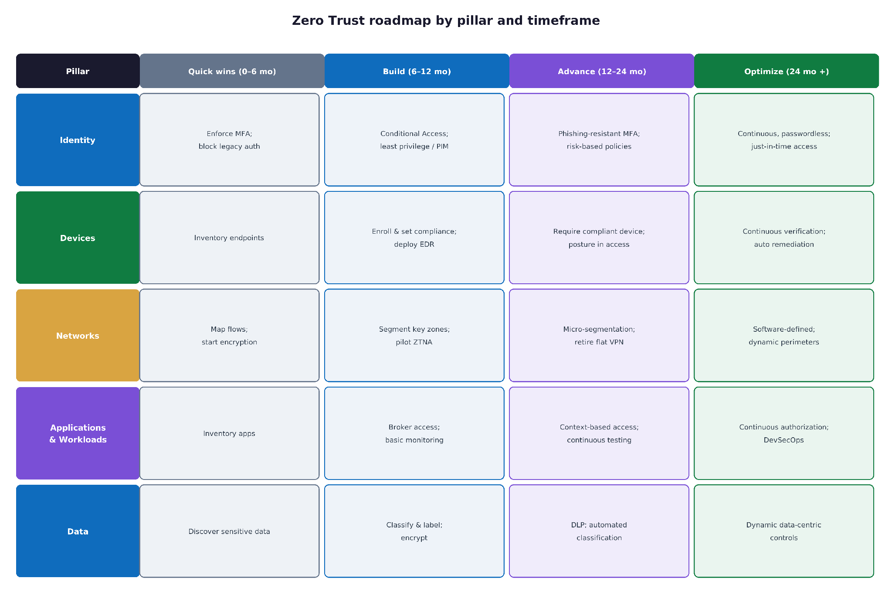Click the 'Inventory apps' cell
Screen dimensions: 892x602
229,433
